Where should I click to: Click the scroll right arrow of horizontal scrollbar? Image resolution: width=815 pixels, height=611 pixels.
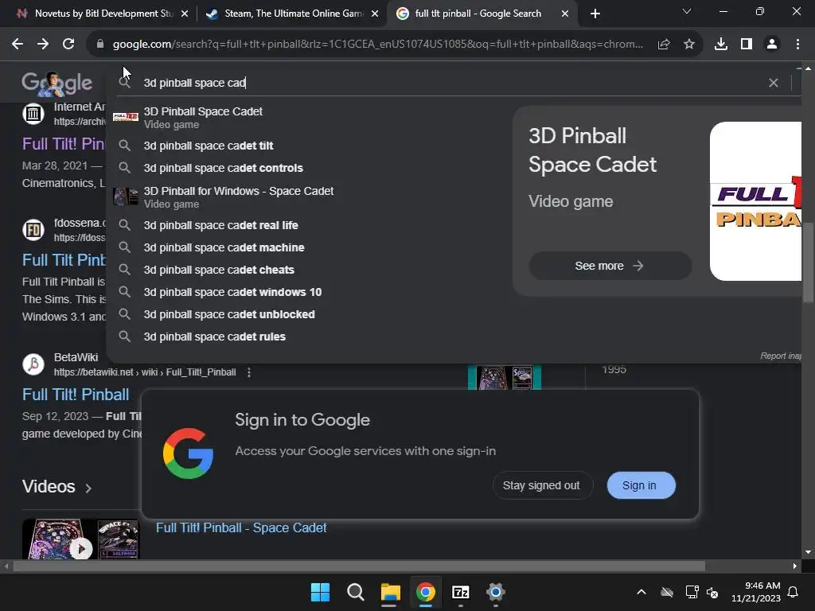795,566
